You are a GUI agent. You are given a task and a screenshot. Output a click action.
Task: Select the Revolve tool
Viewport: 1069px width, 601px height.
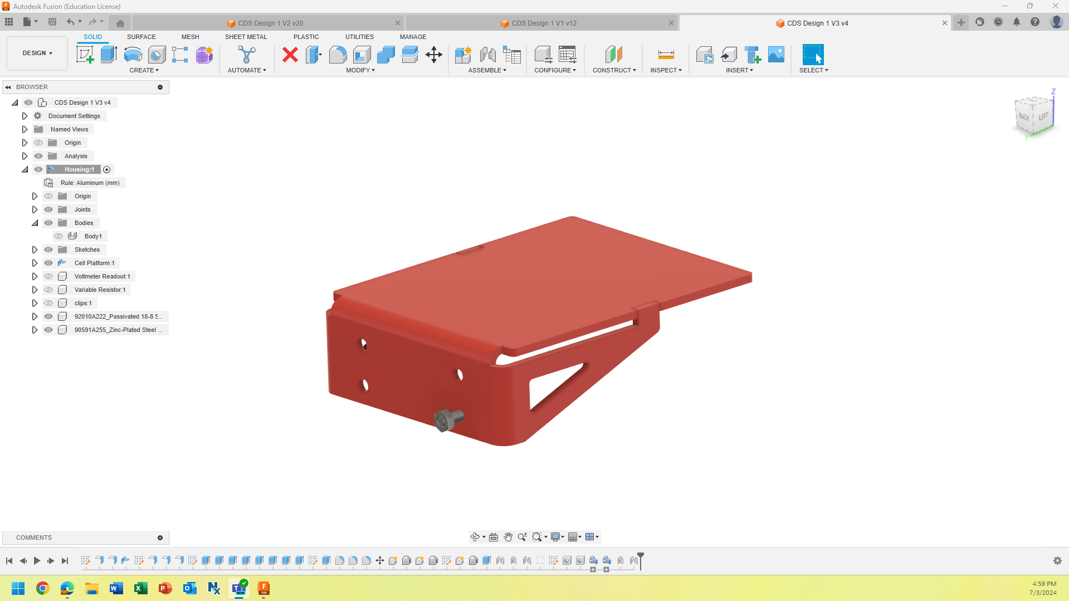[x=133, y=55]
